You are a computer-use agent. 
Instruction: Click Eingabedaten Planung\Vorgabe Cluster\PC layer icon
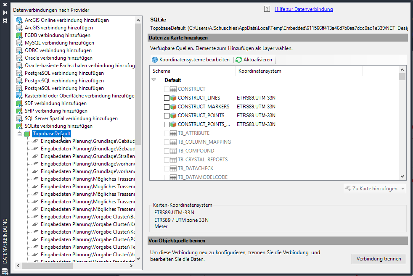[35, 239]
